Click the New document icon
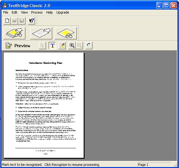Screen dimensions: 179x168 [7, 21]
